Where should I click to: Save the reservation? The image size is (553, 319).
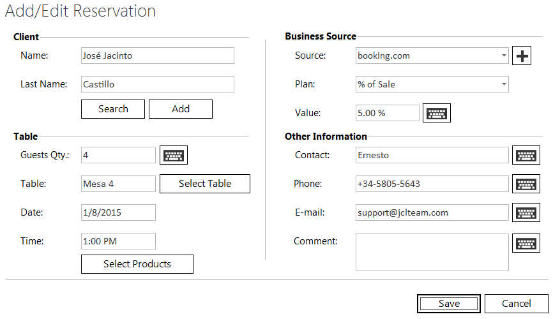coord(449,304)
